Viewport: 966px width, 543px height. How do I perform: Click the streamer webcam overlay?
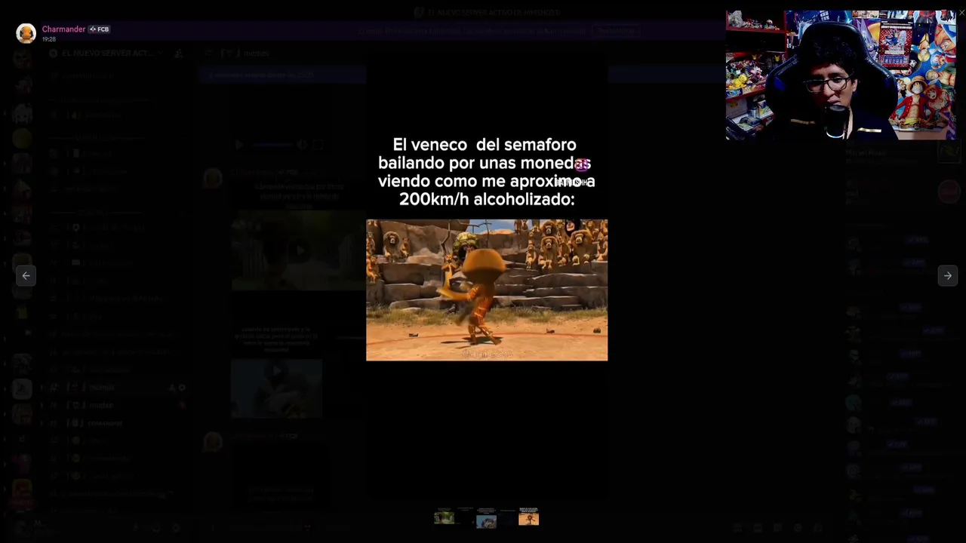click(841, 75)
